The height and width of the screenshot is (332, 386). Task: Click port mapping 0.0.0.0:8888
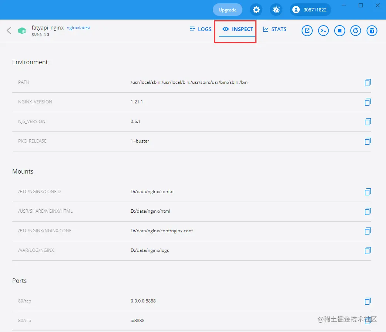point(143,301)
